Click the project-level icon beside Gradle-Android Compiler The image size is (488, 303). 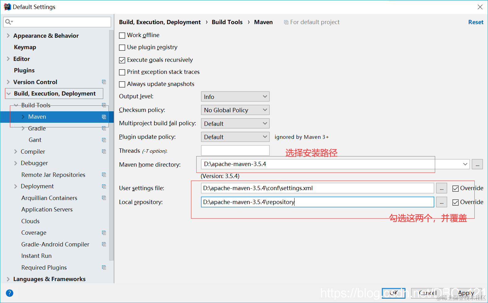(104, 244)
